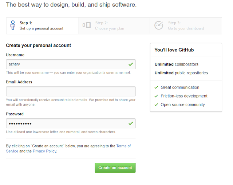Screen dimensions: 233x185
Task: Click the username hint about organization's username
Action: tap(68, 72)
